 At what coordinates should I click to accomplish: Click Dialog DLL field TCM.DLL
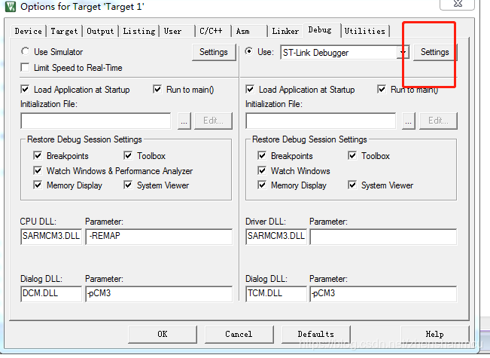pos(276,294)
